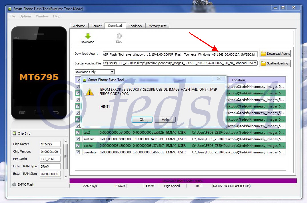Screen dimensions: 307x203
Task: Click folder icon on Download Agent button
Action: tap(263, 54)
